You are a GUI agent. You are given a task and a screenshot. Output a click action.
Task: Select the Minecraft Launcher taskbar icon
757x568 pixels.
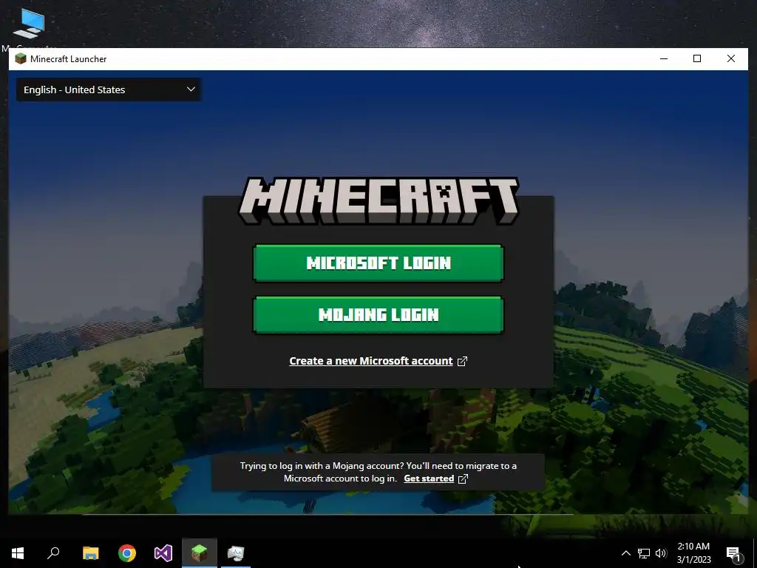(200, 553)
